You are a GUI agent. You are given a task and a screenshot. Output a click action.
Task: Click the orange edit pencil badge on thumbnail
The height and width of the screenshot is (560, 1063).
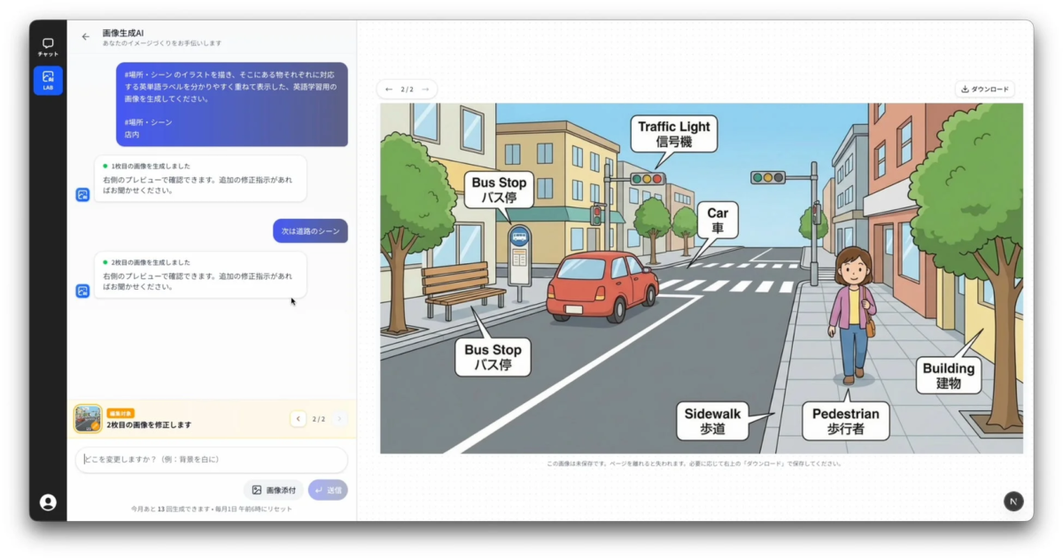pyautogui.click(x=95, y=424)
